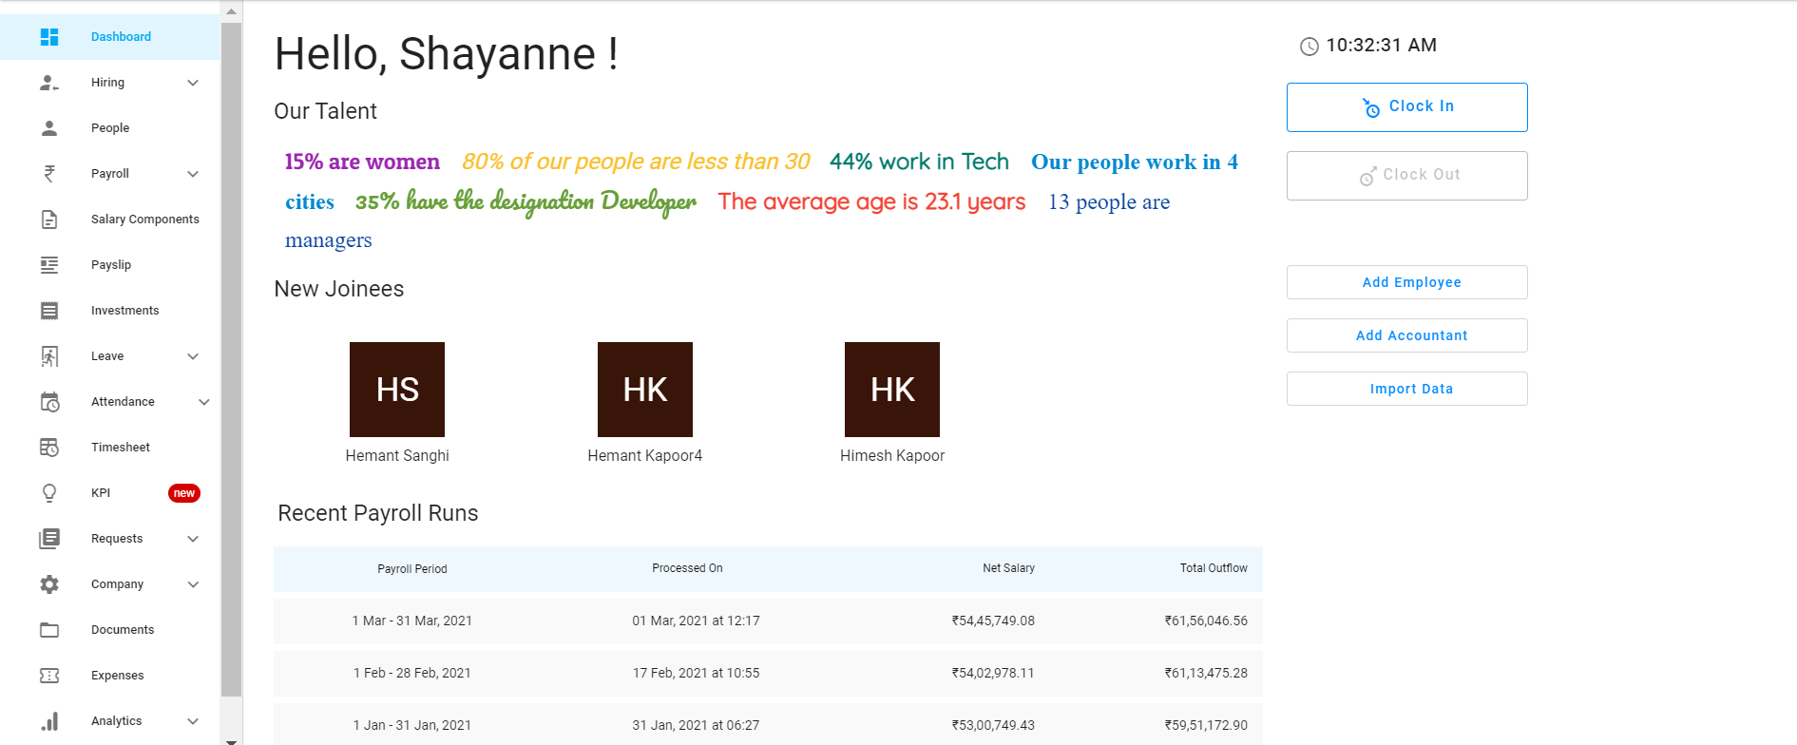Click the Company gear icon
This screenshot has height=745, width=1797.
tap(49, 584)
